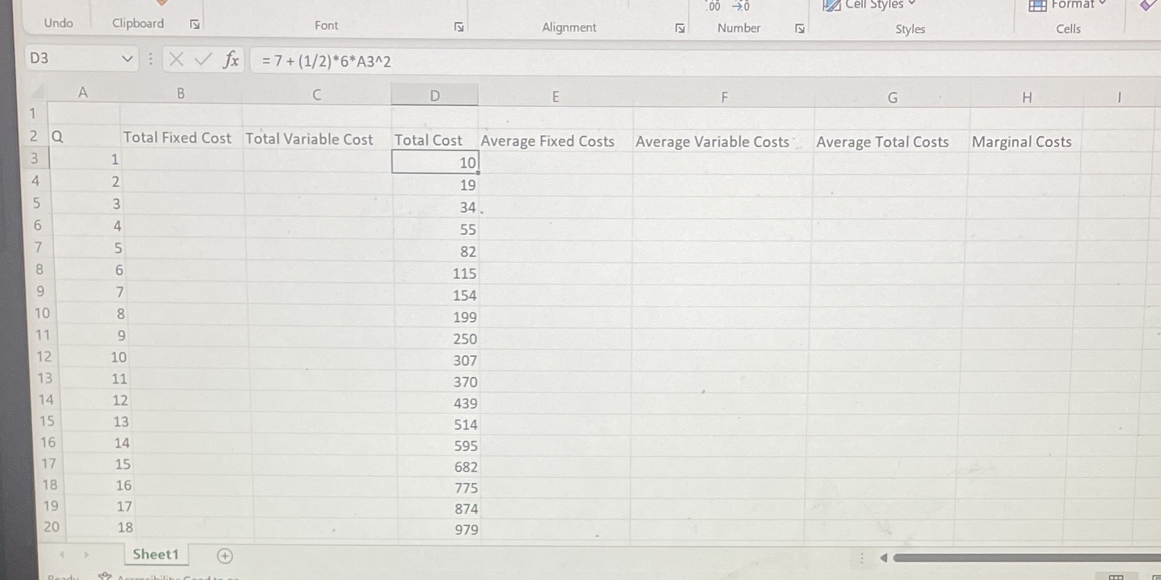Select column C header
1161x580 pixels.
pos(317,95)
